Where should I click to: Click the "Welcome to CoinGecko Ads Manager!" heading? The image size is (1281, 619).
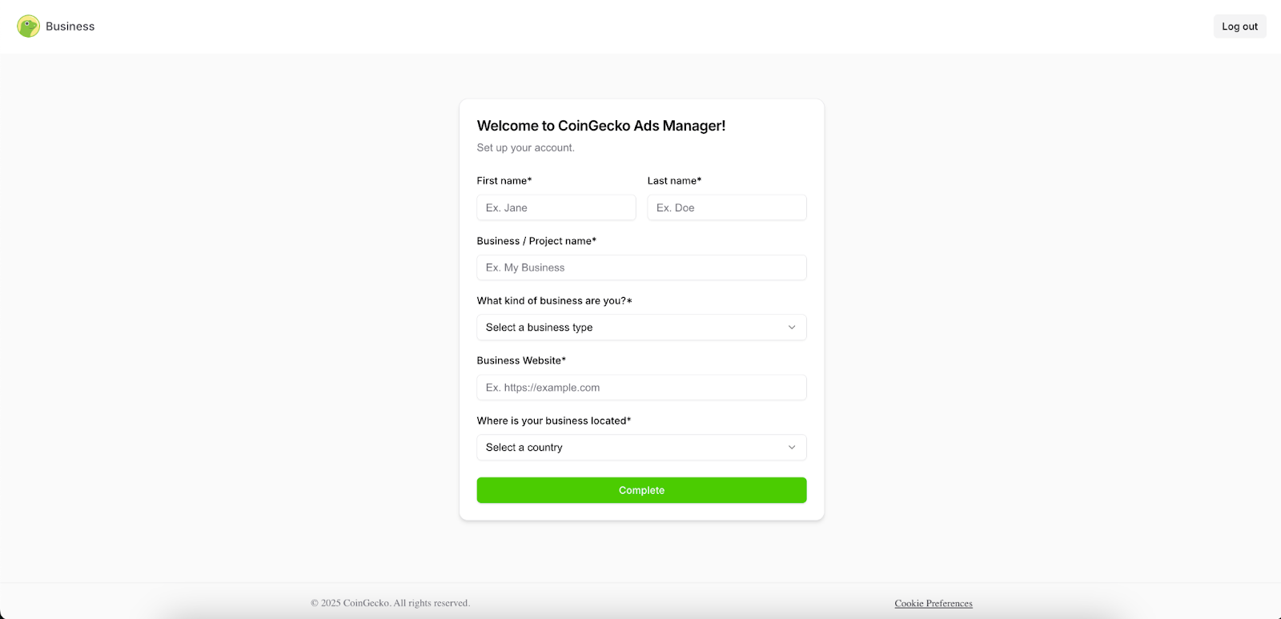pyautogui.click(x=601, y=126)
